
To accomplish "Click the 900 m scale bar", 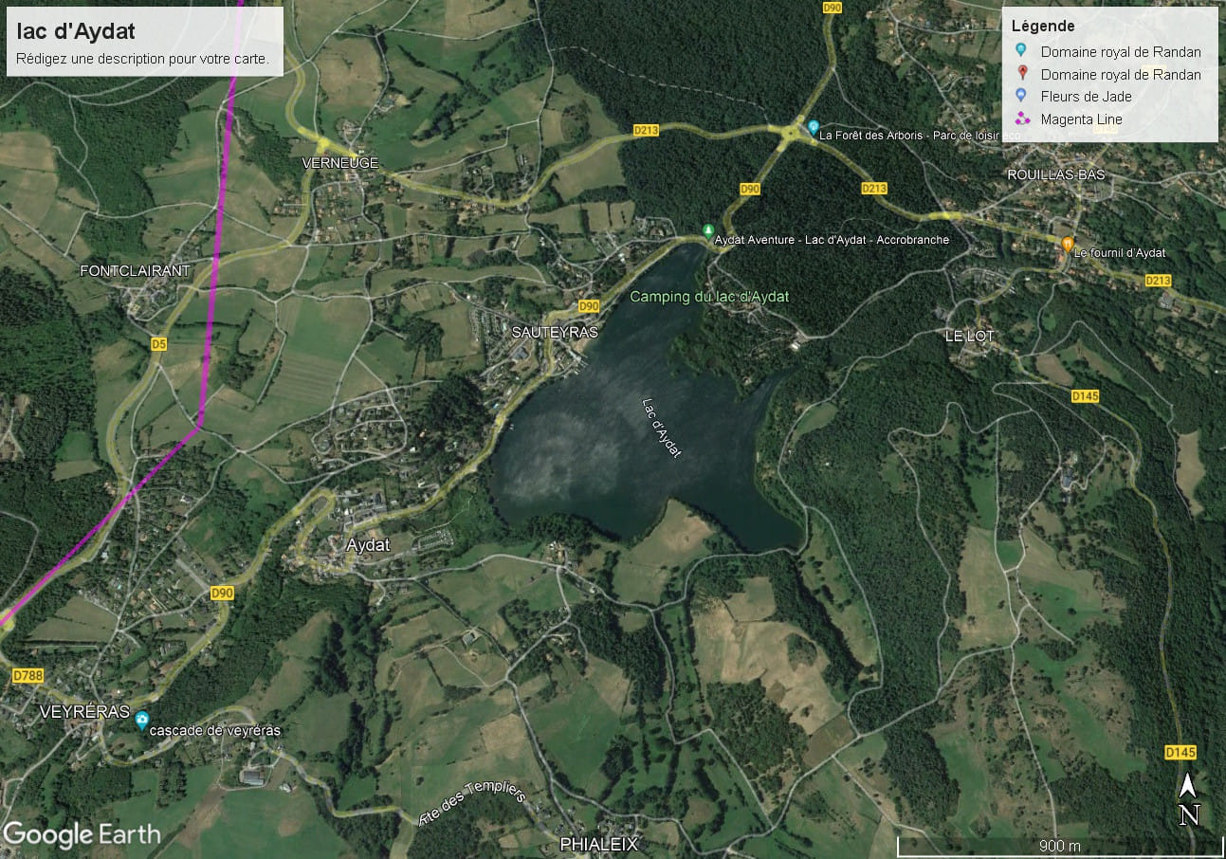I will click(x=1059, y=845).
